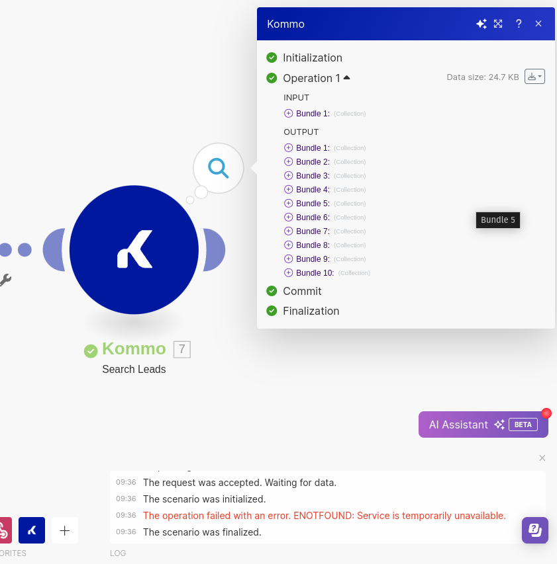Expand OUTPUT Bundle 7 collection
This screenshot has width=557, height=564.
289,231
